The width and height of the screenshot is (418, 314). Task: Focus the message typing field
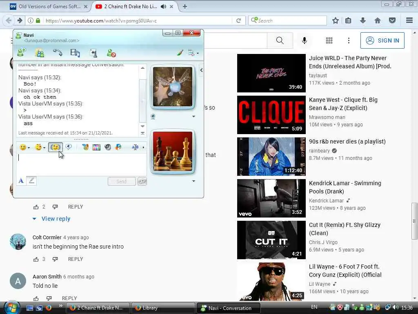pyautogui.click(x=81, y=164)
